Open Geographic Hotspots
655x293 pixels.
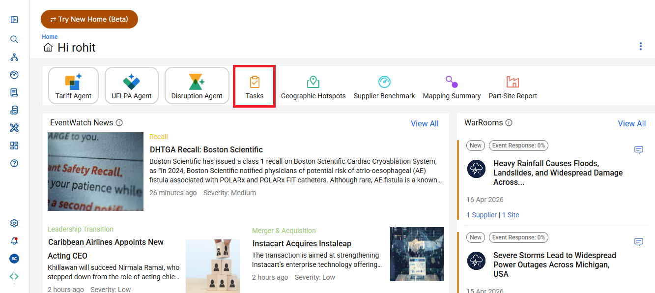pos(313,87)
